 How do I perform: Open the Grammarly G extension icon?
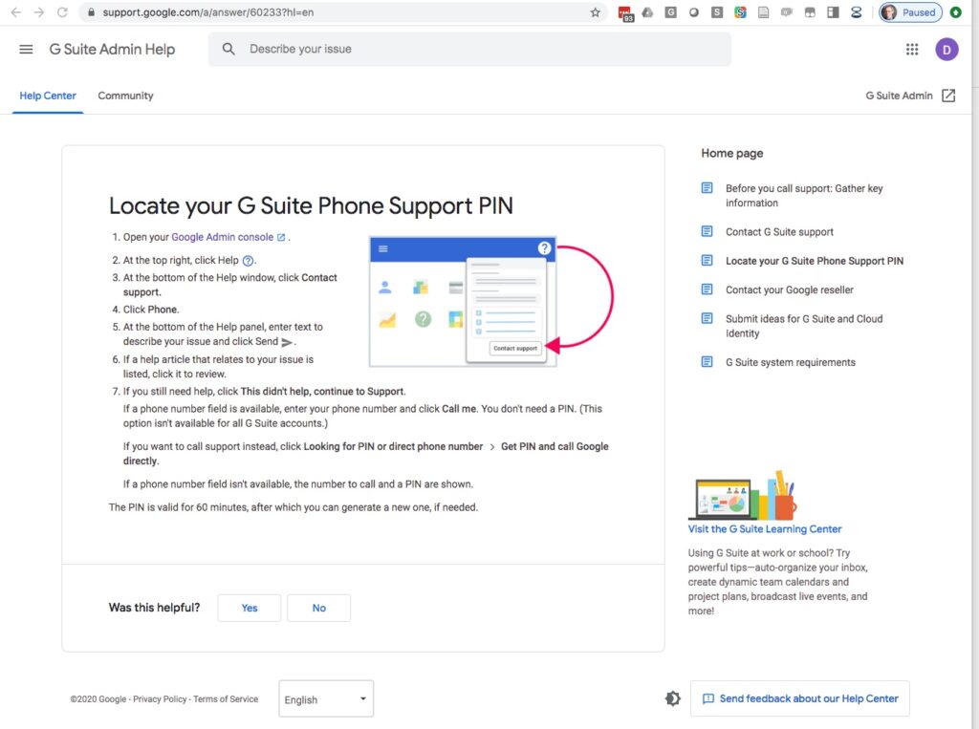click(670, 12)
